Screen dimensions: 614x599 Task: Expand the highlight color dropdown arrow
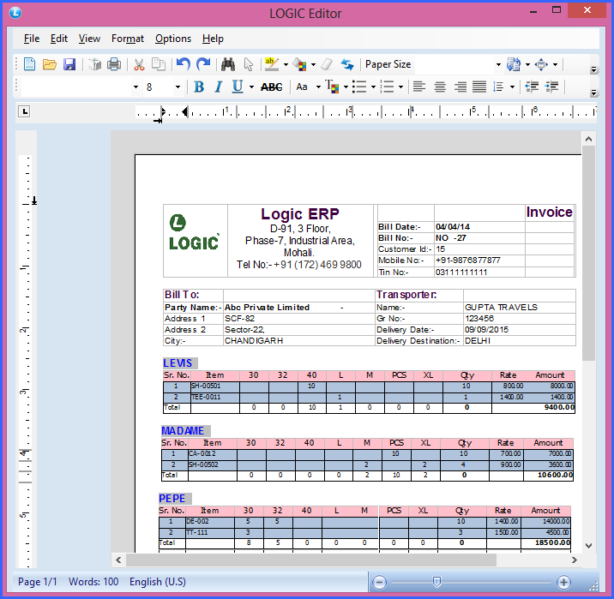tap(286, 64)
